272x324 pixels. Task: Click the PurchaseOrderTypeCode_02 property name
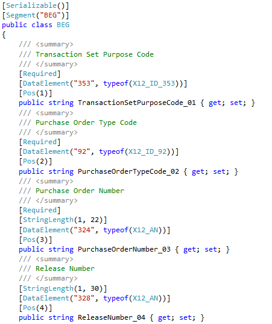(x=128, y=171)
